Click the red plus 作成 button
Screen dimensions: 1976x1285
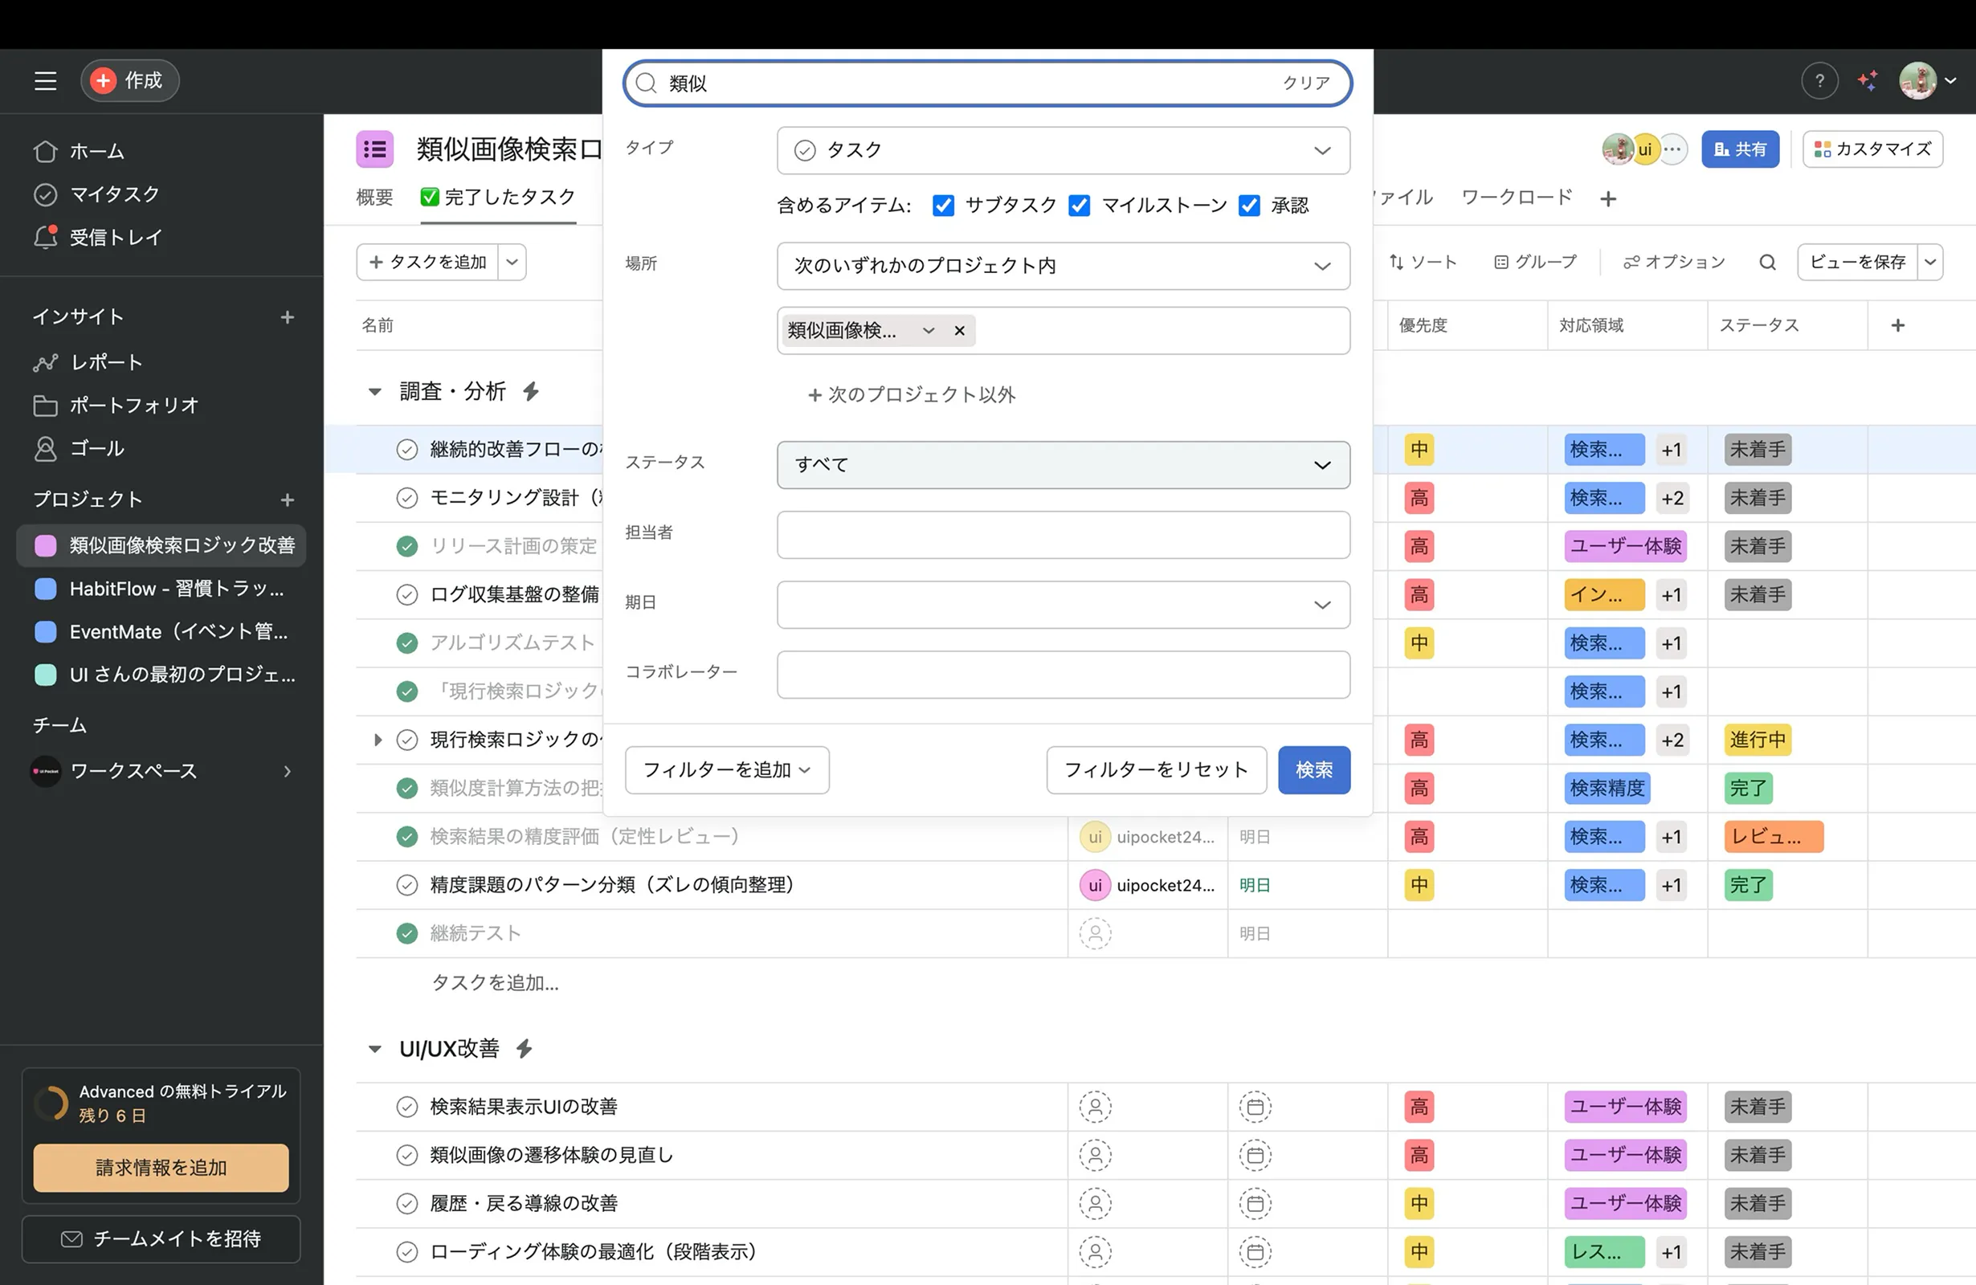tap(129, 80)
